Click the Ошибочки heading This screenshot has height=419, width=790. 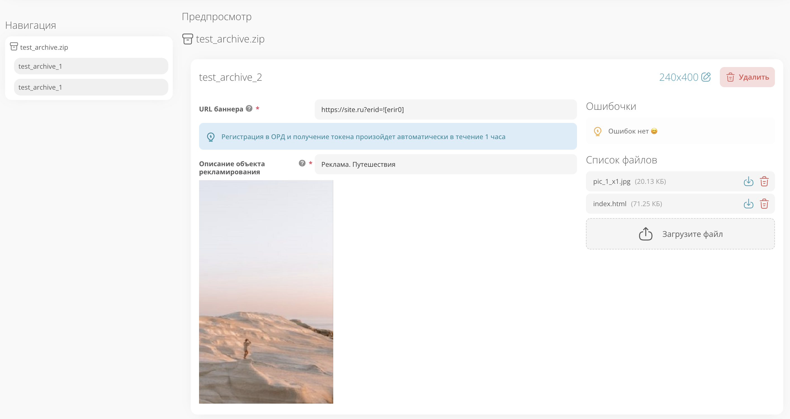pos(611,106)
